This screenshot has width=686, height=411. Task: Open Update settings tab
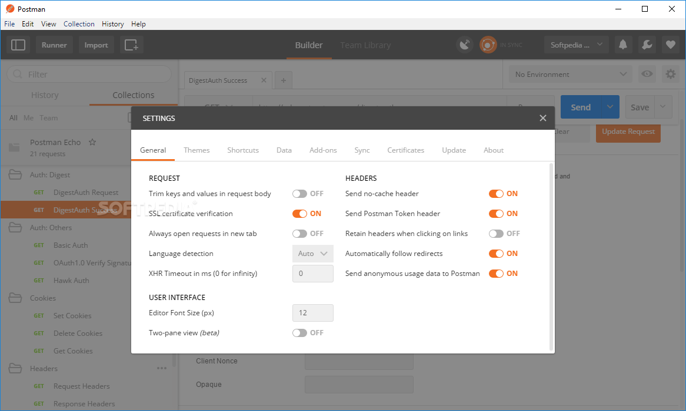coord(454,150)
